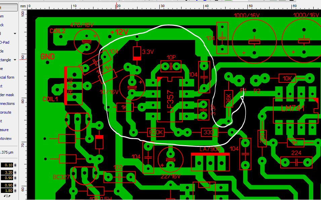Select the 1M resistor near LM741

click(295, 143)
